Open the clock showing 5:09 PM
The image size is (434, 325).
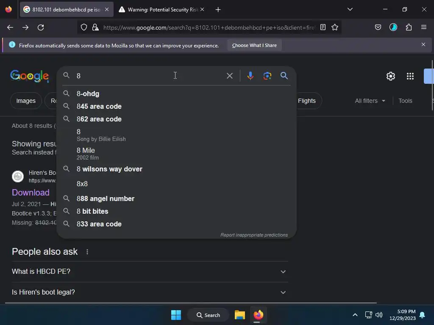click(x=402, y=315)
